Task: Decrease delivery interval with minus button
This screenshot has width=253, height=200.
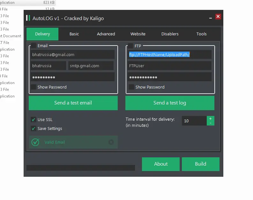Action: pyautogui.click(x=211, y=123)
